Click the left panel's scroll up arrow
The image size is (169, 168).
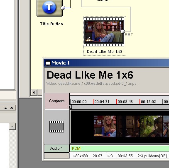(x=12, y=127)
